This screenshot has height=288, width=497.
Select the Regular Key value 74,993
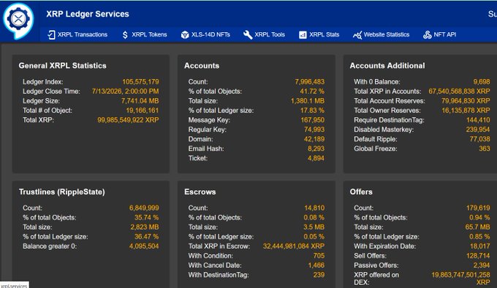click(x=314, y=129)
